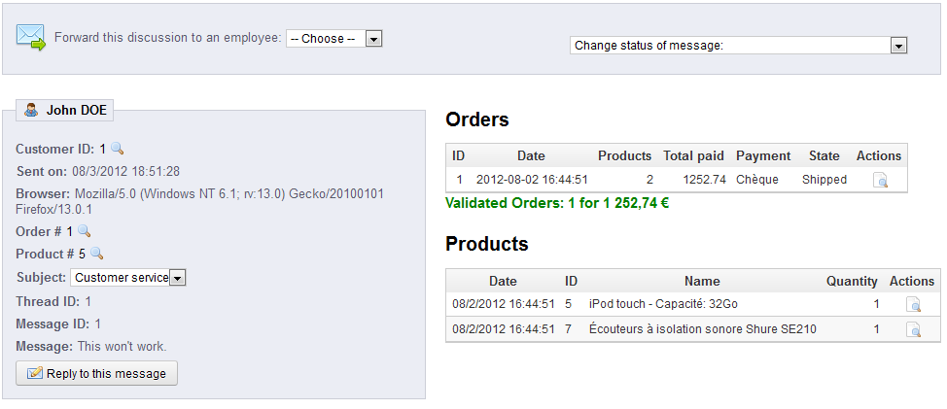This screenshot has height=409, width=947.
Task: View order via Order # magnifier icon
Action: pos(84,231)
